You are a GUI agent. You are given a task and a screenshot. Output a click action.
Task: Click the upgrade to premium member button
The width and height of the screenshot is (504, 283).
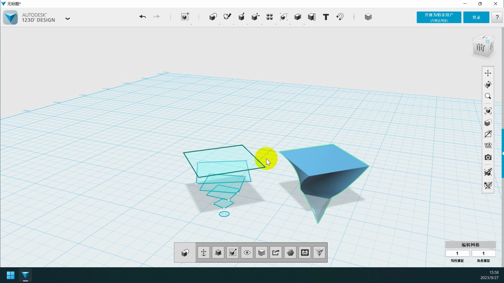(x=439, y=17)
